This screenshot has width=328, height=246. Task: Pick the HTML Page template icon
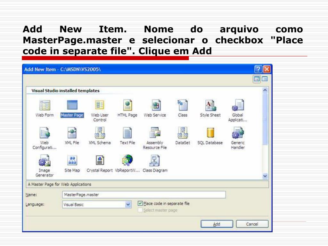tap(127, 106)
